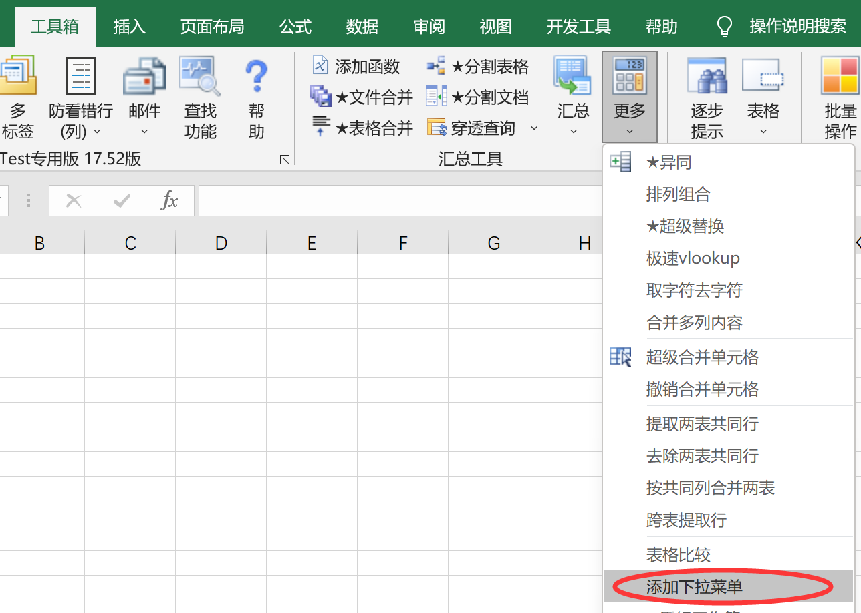861x613 pixels.
Task: Select column D header
Action: point(221,243)
